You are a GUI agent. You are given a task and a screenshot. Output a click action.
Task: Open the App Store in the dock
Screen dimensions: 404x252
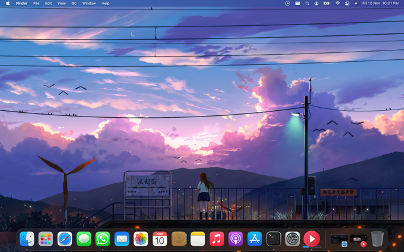pos(254,239)
